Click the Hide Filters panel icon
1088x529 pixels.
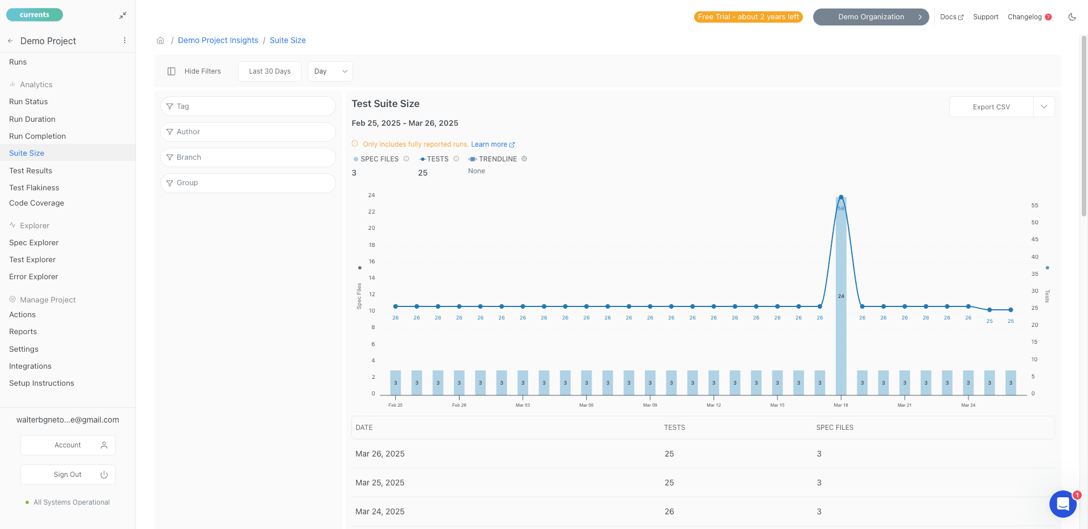click(x=171, y=71)
